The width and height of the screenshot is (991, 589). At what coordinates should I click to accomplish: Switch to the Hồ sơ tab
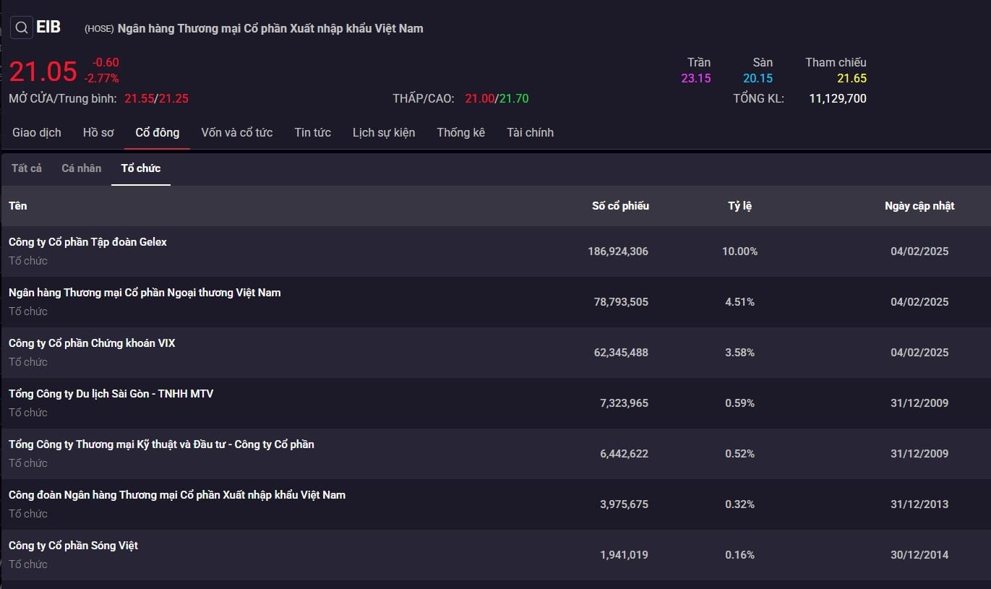pos(98,132)
